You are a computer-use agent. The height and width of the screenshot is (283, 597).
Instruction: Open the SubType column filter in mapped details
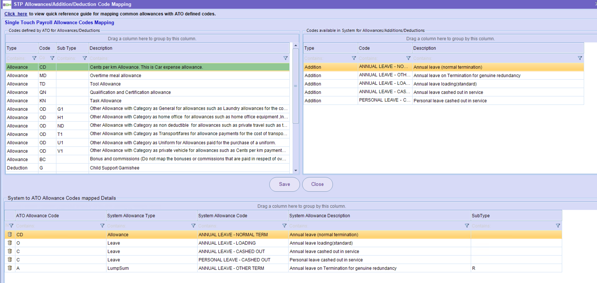coord(558,226)
